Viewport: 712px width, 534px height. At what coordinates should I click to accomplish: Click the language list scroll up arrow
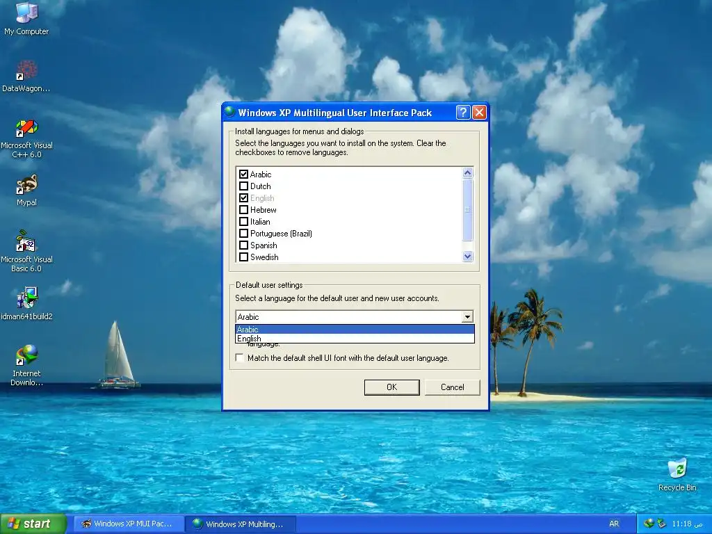468,172
